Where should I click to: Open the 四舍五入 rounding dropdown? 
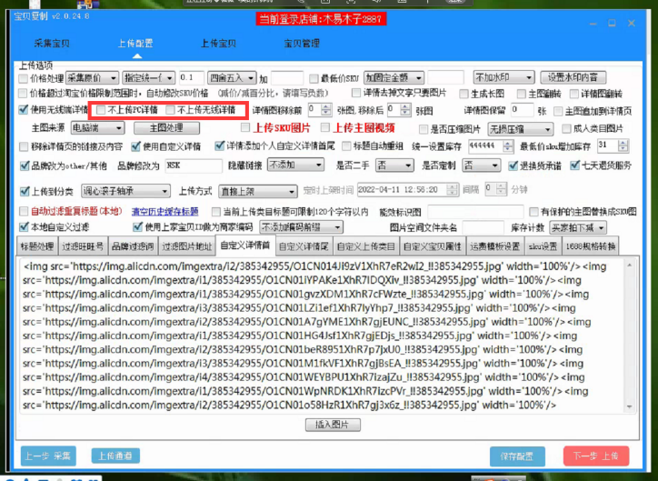pyautogui.click(x=232, y=77)
